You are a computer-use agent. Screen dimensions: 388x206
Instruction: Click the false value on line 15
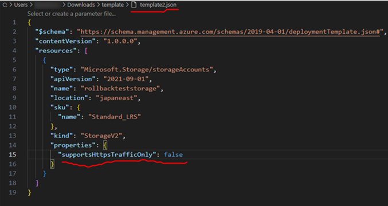(x=174, y=154)
